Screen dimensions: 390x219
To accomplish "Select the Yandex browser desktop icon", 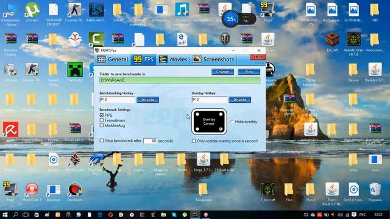I will [x=75, y=41].
